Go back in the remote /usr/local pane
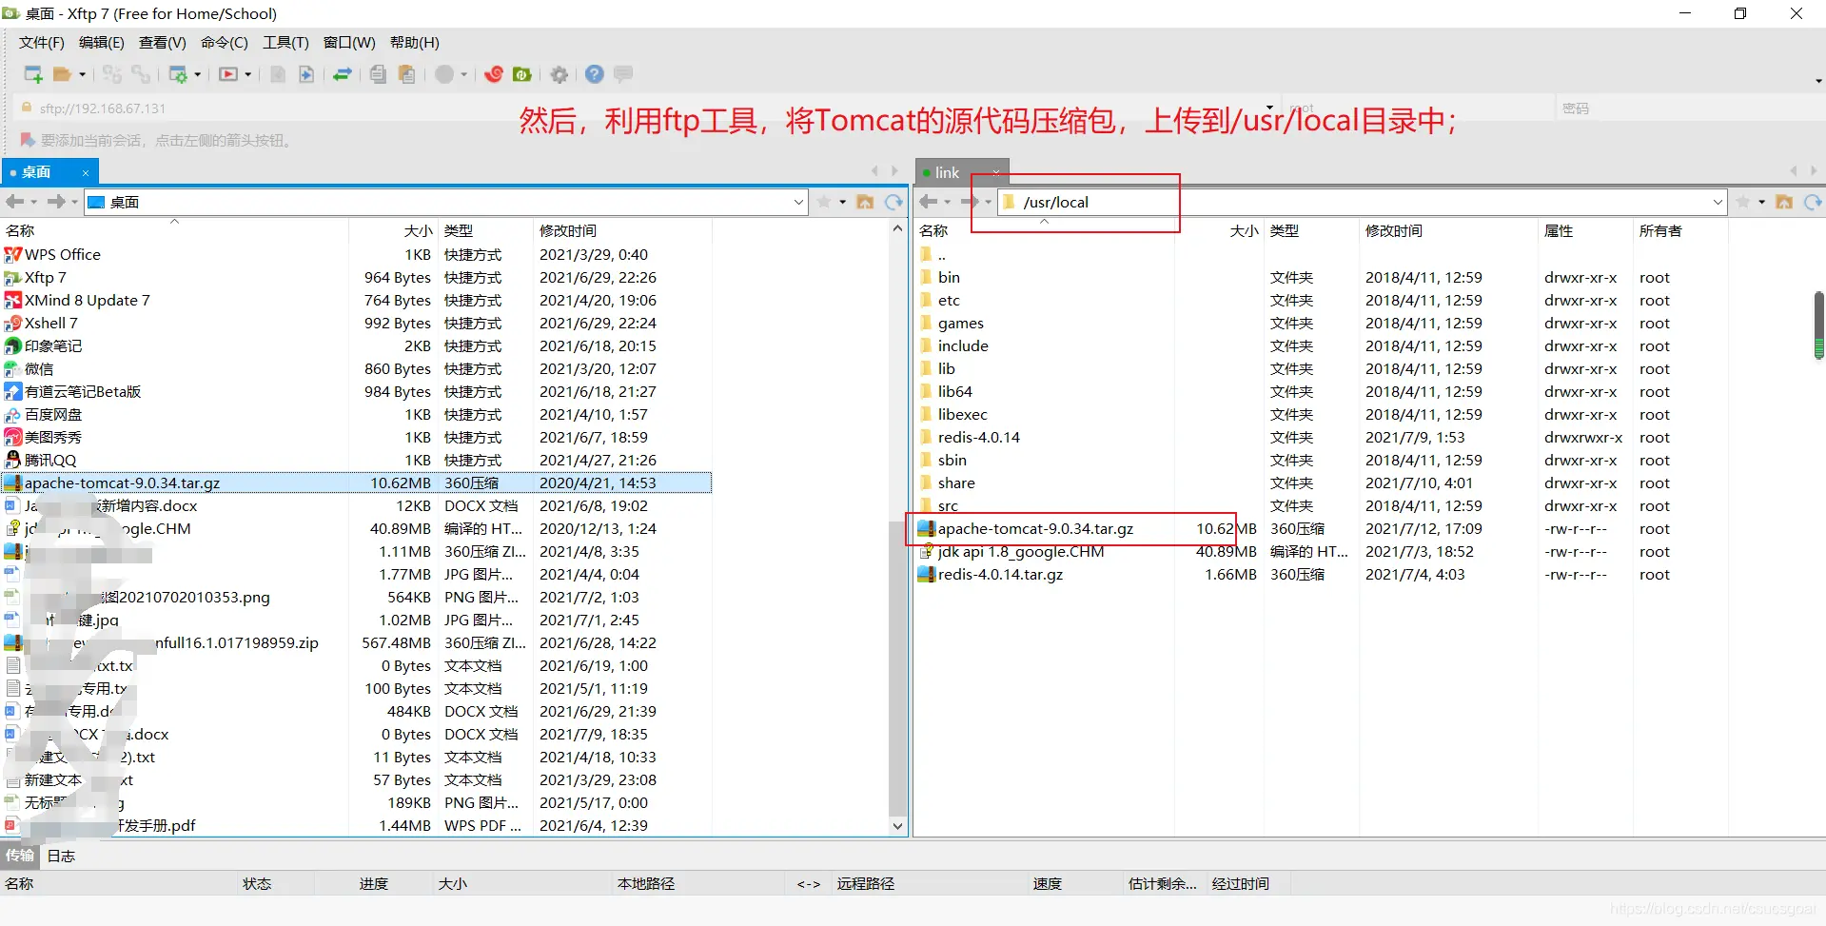Image resolution: width=1826 pixels, height=926 pixels. click(929, 202)
